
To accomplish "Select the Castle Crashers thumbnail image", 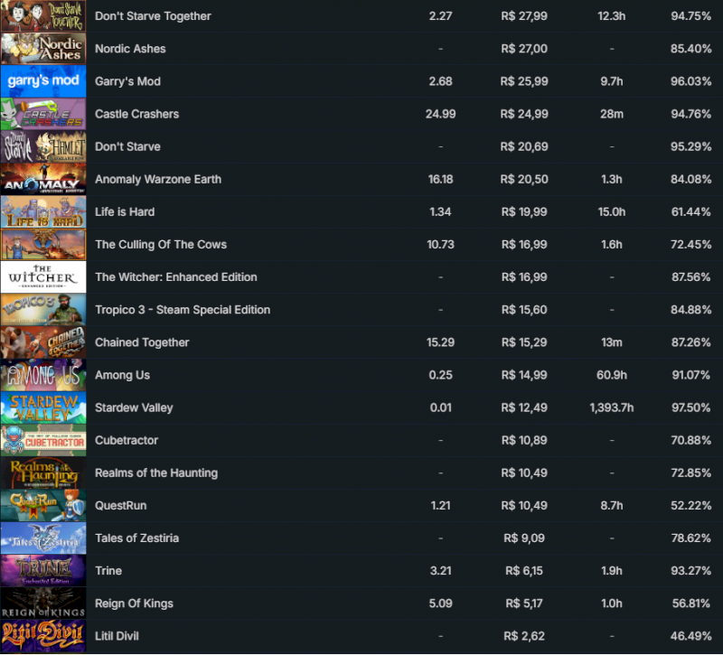I will [x=43, y=114].
